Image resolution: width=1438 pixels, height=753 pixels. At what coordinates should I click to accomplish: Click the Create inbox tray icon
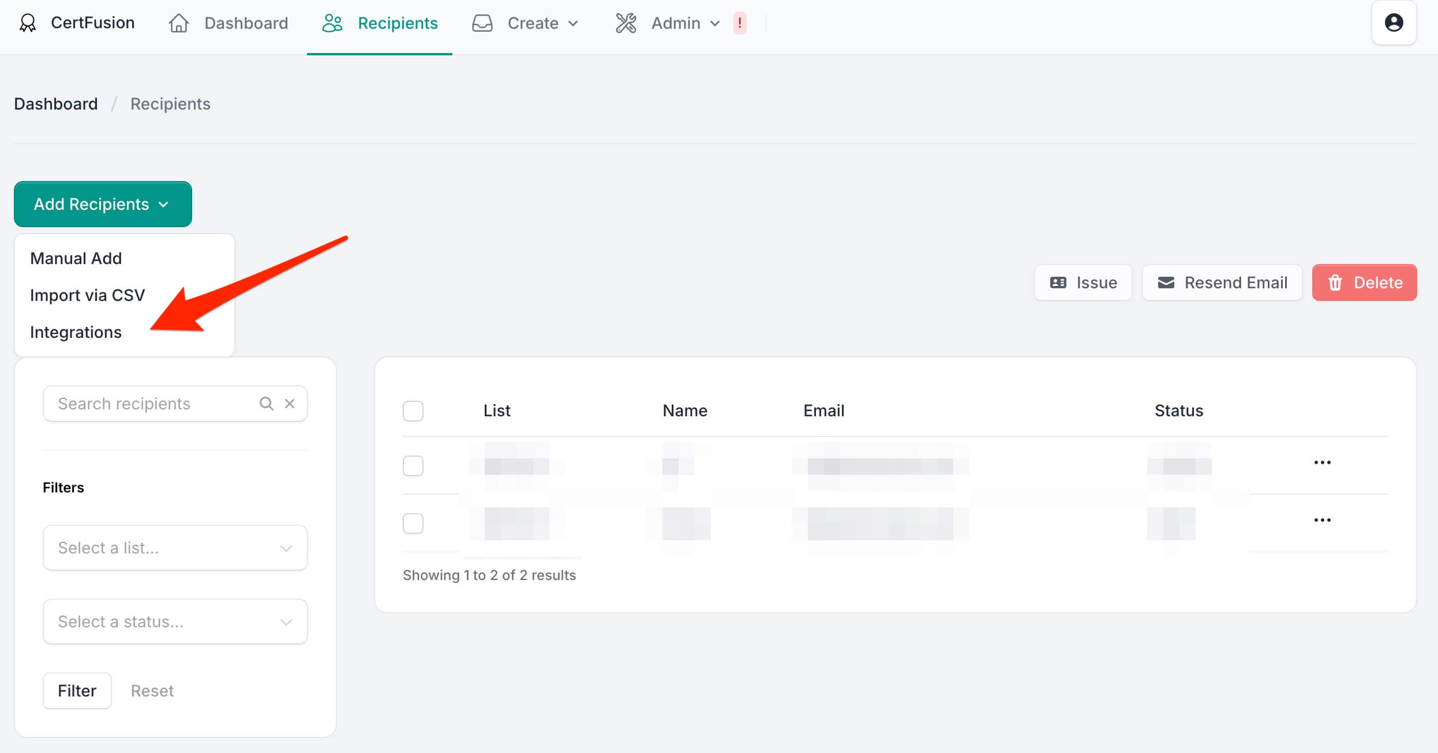coord(482,23)
